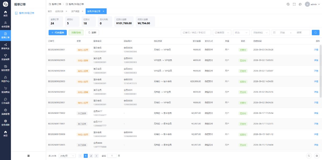This screenshot has height=160, width=322.
Task: Go to page 2 of the orders
Action: click(91, 156)
